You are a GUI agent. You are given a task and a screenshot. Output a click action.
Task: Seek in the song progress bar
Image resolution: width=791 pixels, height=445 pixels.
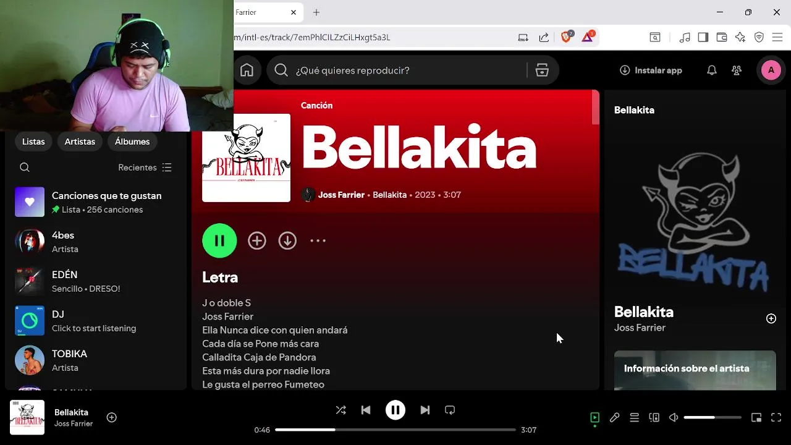pos(395,430)
